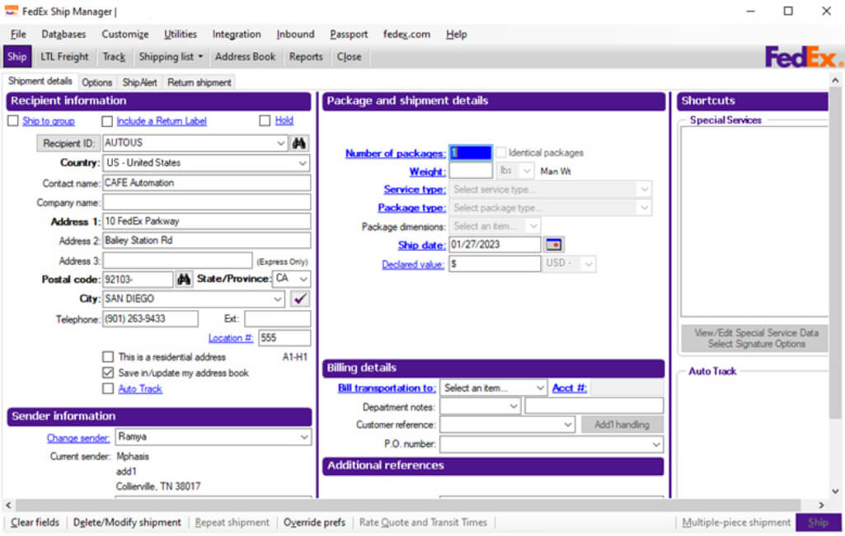
Task: Uncheck Save in/update my address book
Action: pos(108,374)
